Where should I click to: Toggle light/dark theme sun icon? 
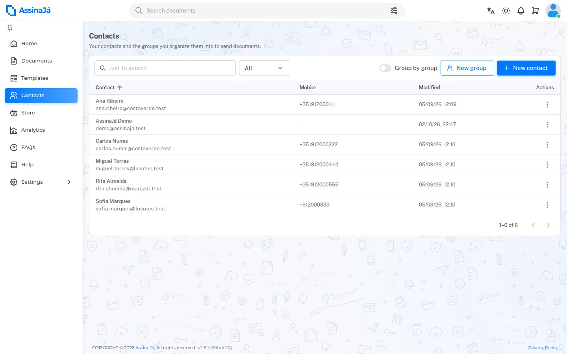tap(506, 11)
